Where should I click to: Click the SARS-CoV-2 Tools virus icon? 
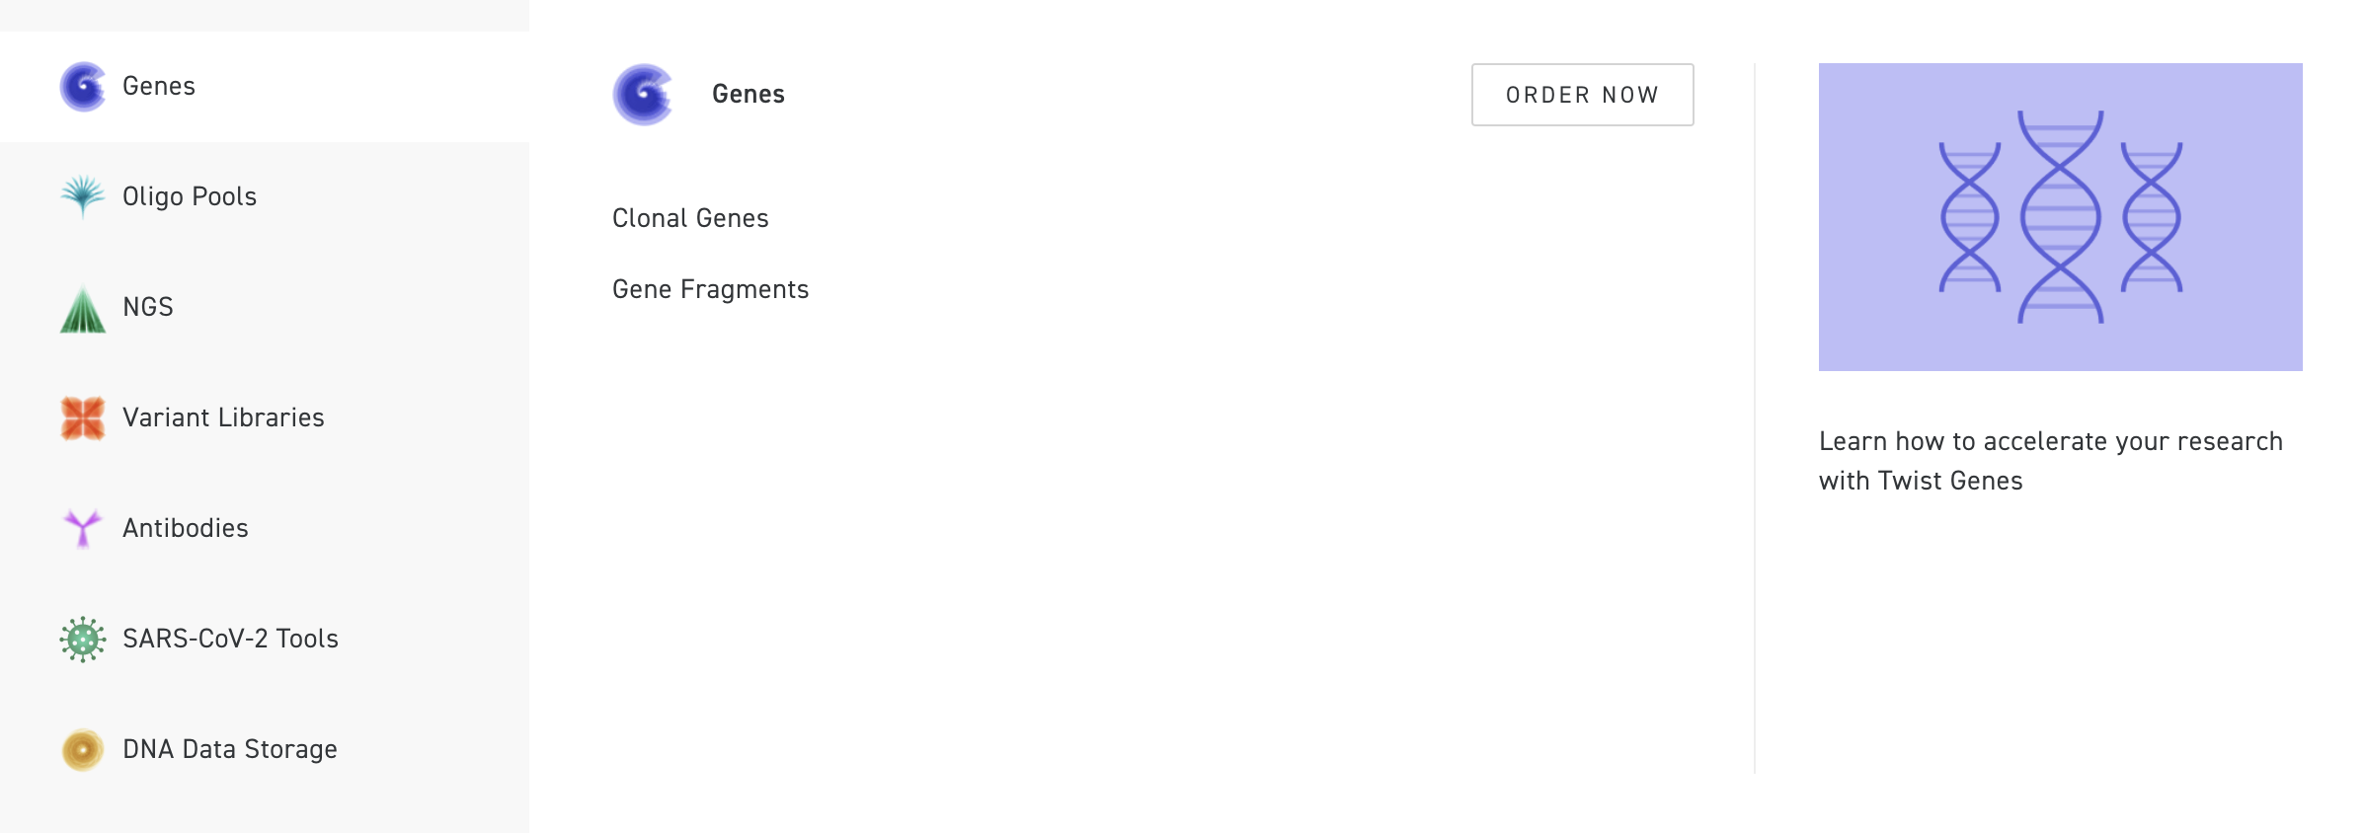pos(83,640)
